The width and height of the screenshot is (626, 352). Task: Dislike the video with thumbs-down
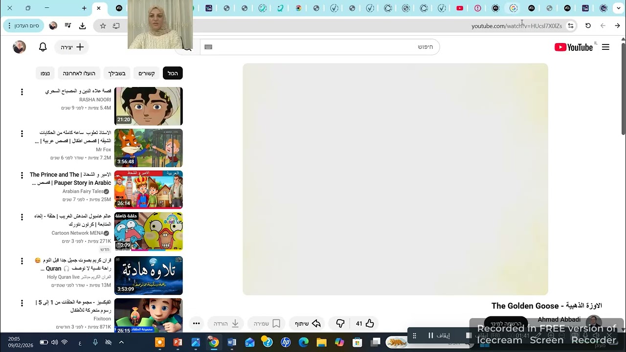(x=340, y=323)
